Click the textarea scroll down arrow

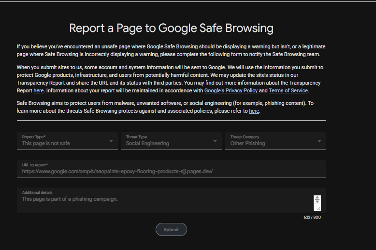tap(317, 202)
